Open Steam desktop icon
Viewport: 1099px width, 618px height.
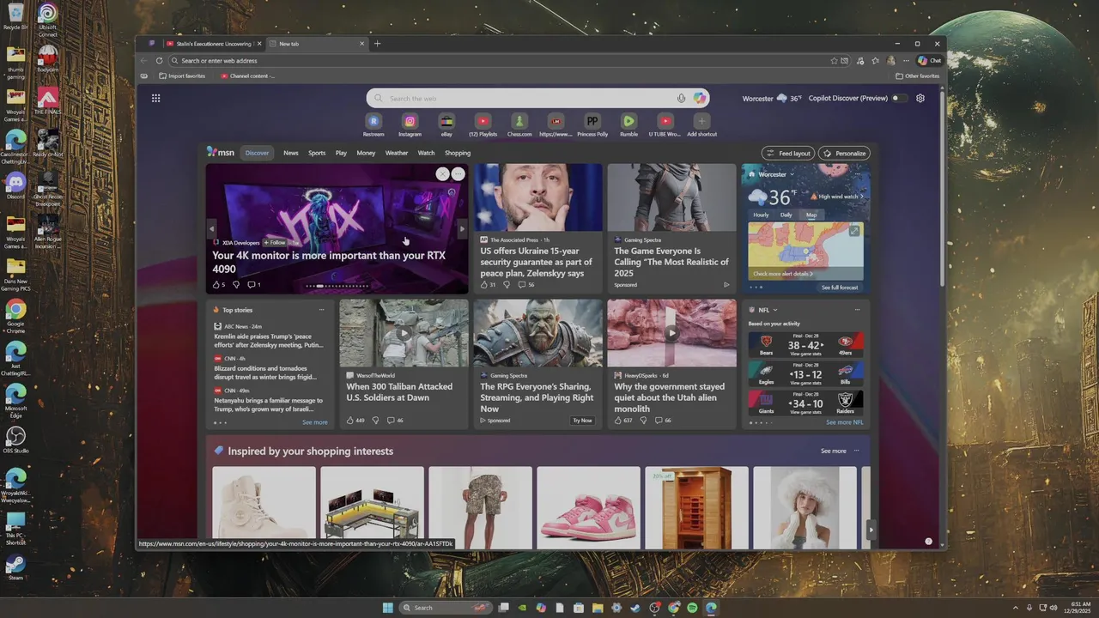click(x=15, y=566)
